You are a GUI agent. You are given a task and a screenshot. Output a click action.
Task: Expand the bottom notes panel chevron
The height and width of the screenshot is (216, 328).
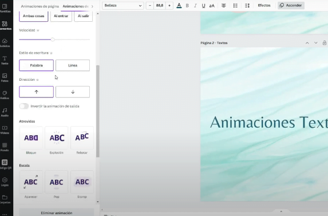[281, 211]
